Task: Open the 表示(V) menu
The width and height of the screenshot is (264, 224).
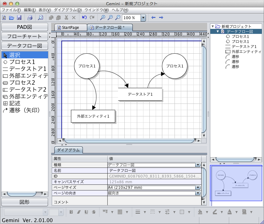Action: tap(45, 10)
